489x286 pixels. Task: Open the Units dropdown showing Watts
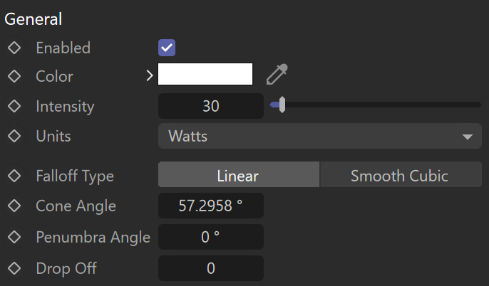(320, 136)
